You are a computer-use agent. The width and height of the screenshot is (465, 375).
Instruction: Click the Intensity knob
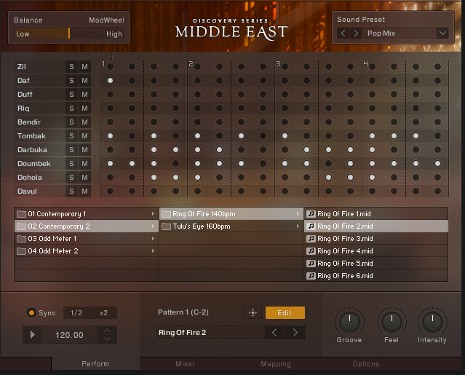432,322
